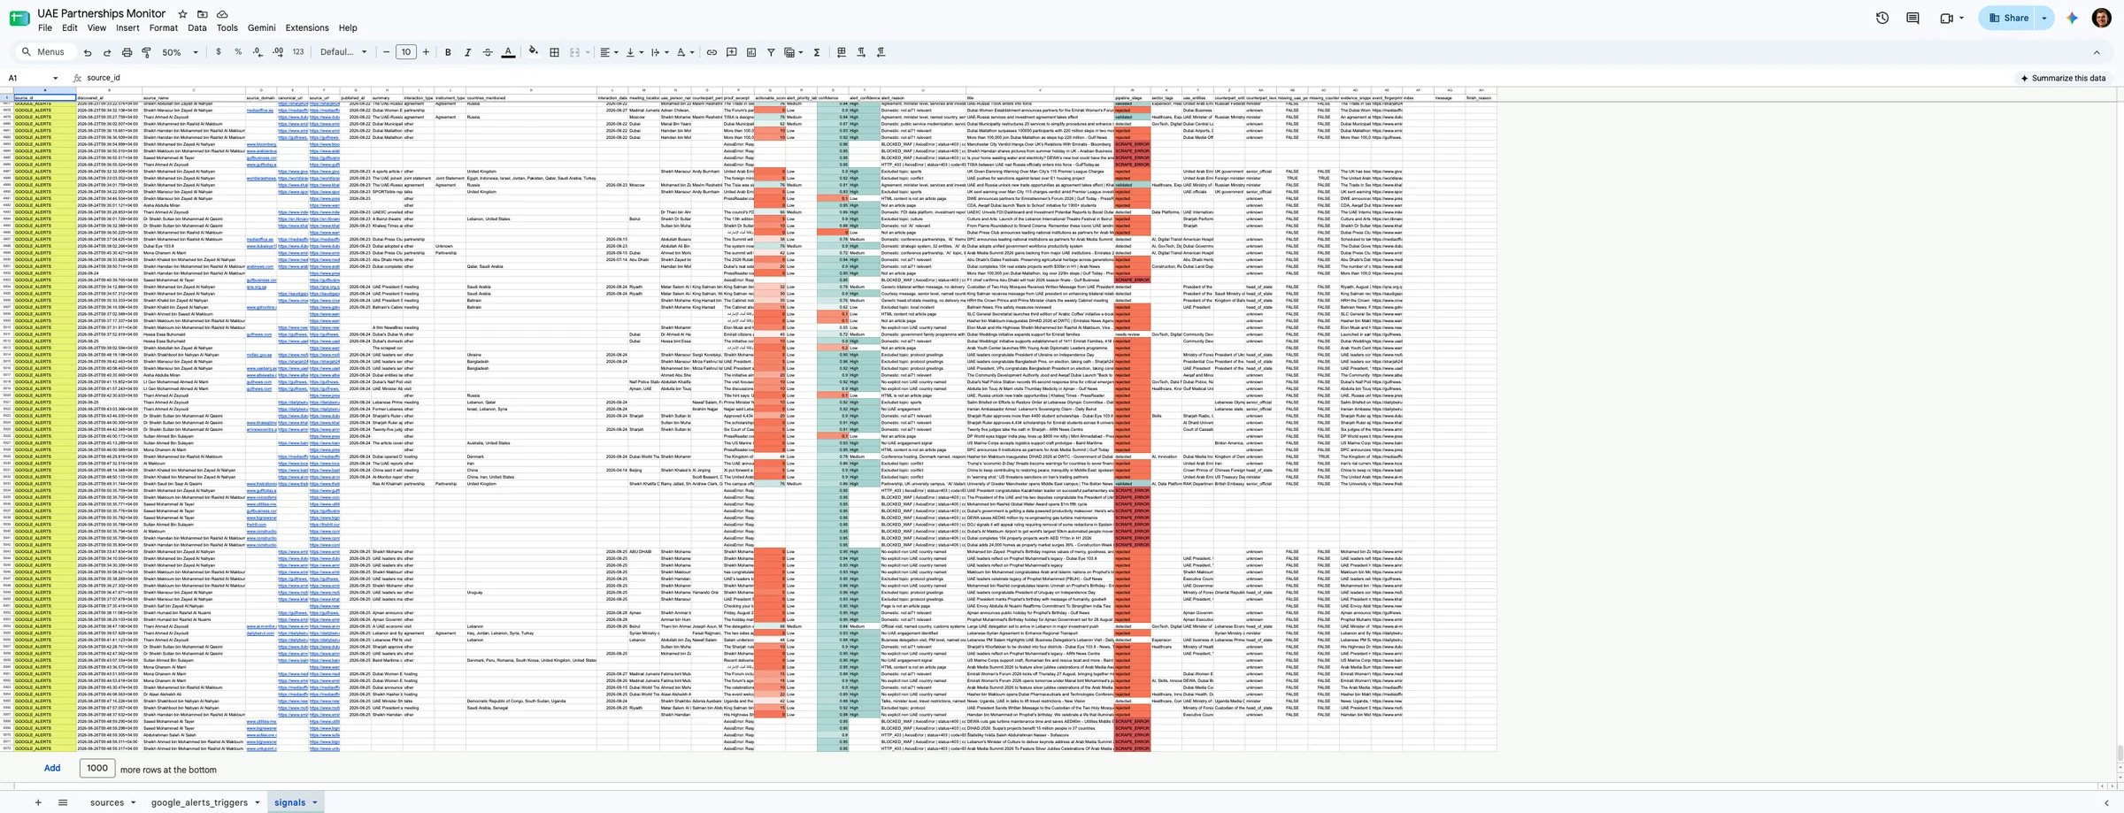The height and width of the screenshot is (813, 2124).
Task: Click the user account avatar
Action: [2101, 18]
